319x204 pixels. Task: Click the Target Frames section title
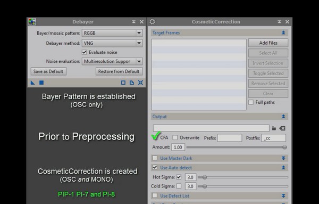coord(166,32)
